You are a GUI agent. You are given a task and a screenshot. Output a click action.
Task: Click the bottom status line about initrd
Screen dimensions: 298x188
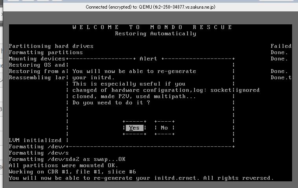pyautogui.click(x=141, y=178)
